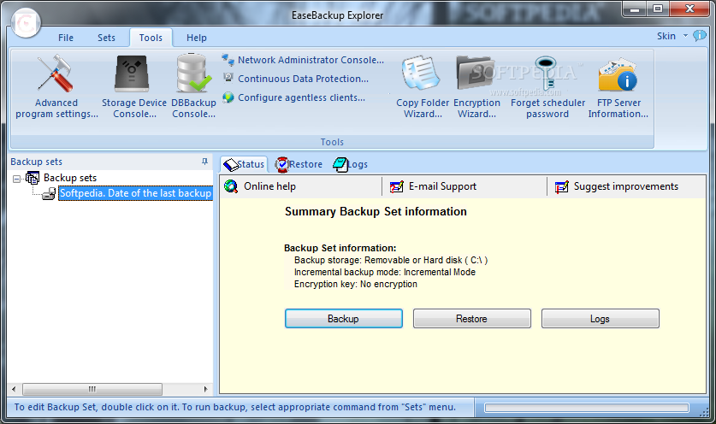The height and width of the screenshot is (424, 716).
Task: Select the Tools ribbon tab
Action: (151, 38)
